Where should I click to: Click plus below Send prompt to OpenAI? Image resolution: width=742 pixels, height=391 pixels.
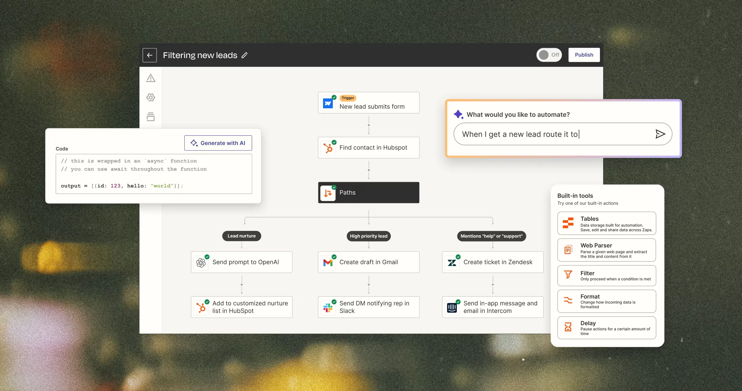click(x=242, y=285)
